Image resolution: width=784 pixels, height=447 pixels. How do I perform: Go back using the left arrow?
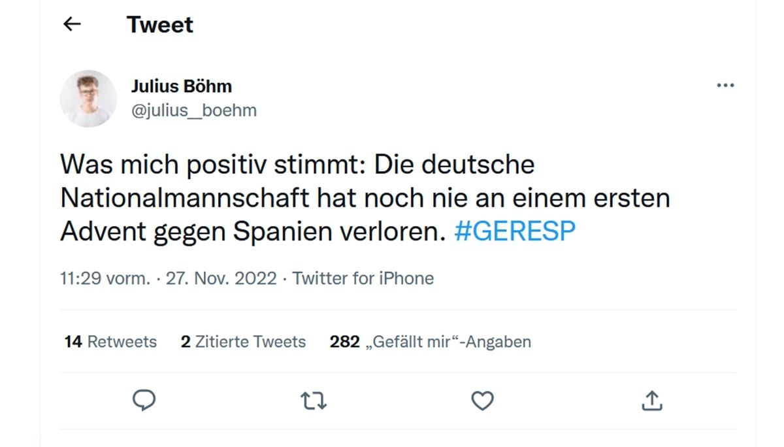(x=71, y=24)
